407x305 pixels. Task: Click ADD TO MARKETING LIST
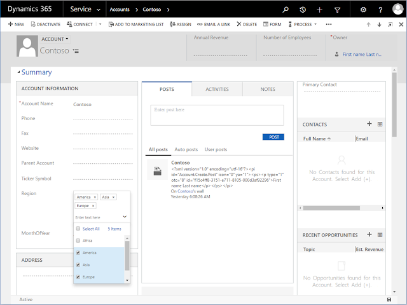click(136, 24)
